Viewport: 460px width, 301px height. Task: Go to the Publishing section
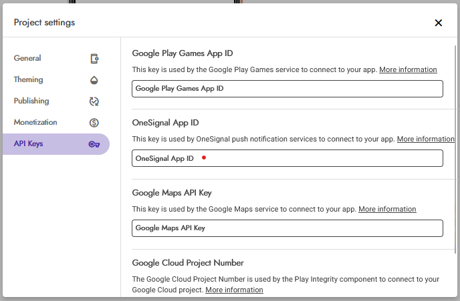coord(31,101)
